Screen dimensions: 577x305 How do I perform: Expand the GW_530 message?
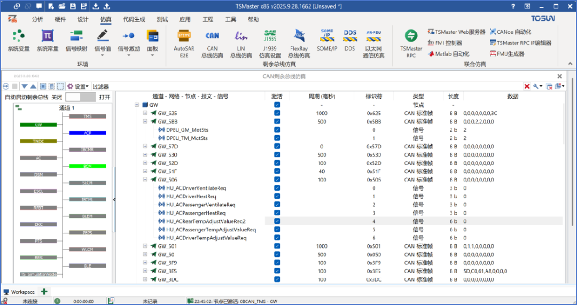(145, 155)
